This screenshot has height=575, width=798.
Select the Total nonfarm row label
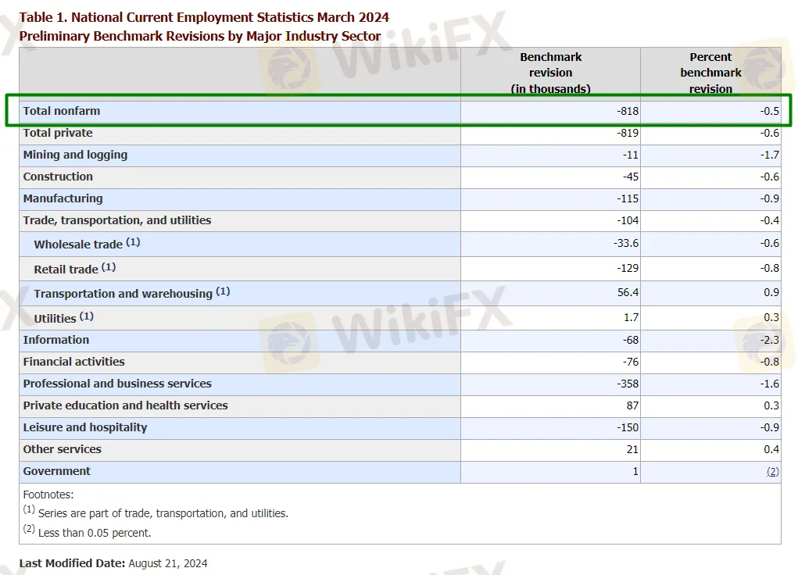[x=62, y=111]
